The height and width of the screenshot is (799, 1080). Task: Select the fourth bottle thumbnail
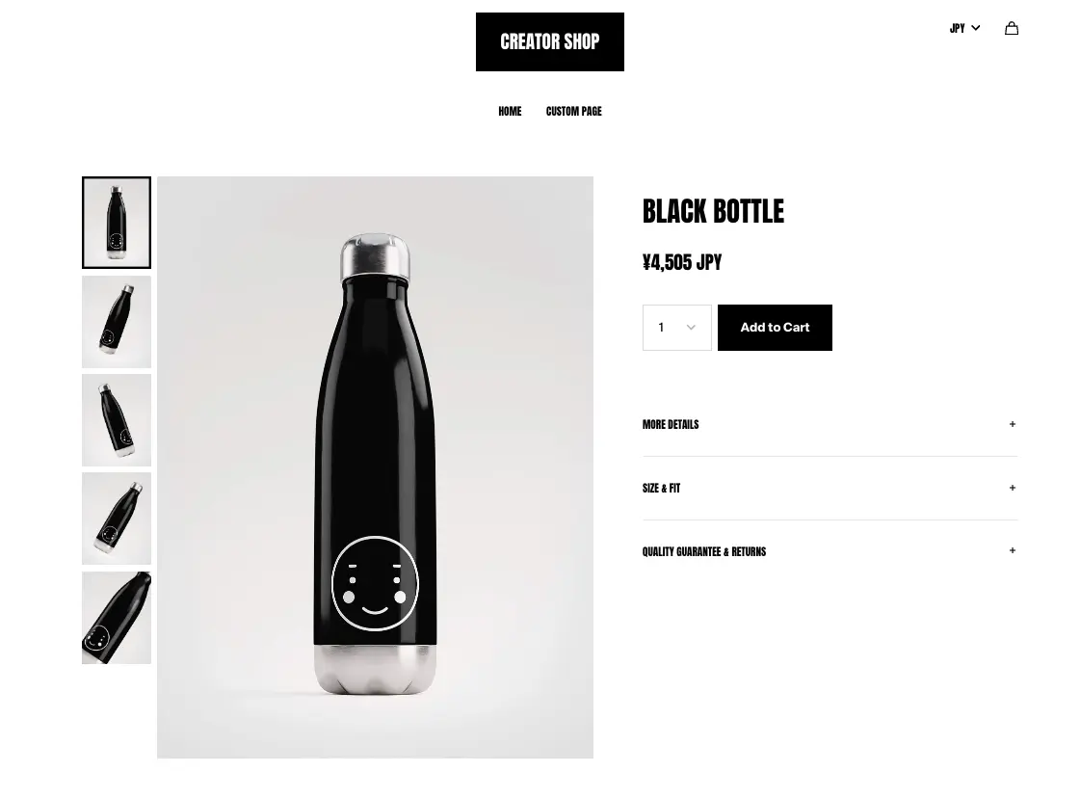(x=117, y=519)
